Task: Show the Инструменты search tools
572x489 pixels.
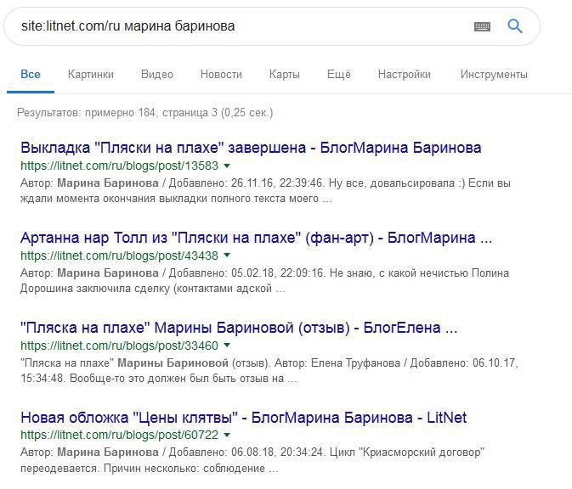Action: [x=494, y=75]
